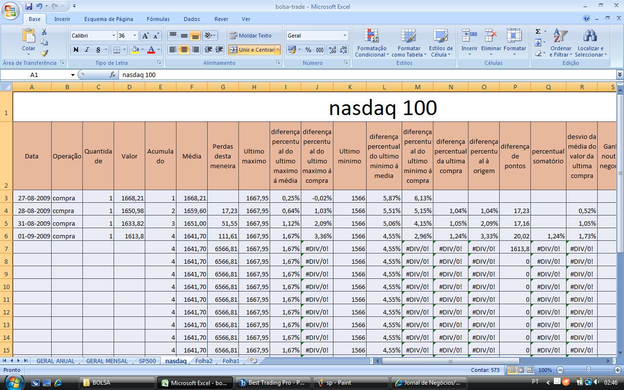Cut selection with scissors icon
The height and width of the screenshot is (390, 624).
pyautogui.click(x=44, y=32)
